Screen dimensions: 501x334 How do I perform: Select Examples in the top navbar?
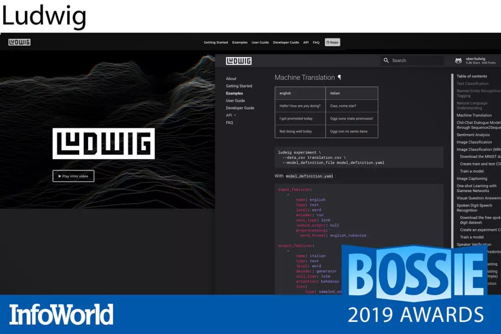coord(240,42)
